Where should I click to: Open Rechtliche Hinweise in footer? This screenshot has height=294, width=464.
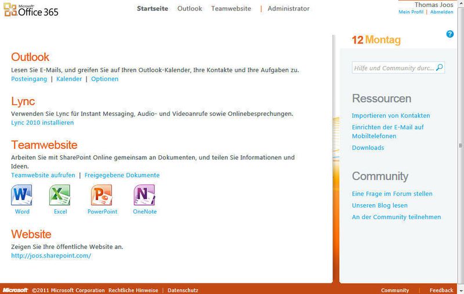click(x=133, y=290)
